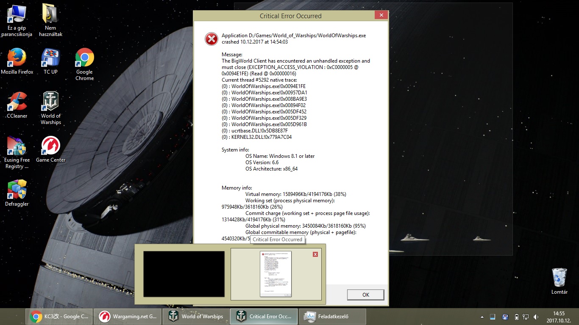Show hidden tray icons arrow
This screenshot has width=579, height=325.
(x=482, y=317)
